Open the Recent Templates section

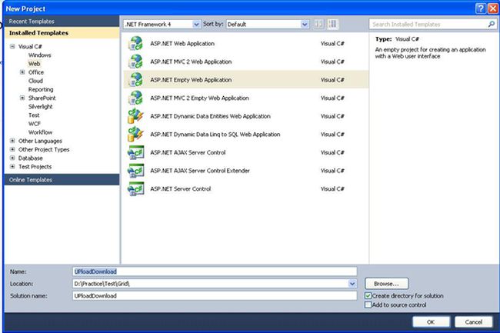pyautogui.click(x=62, y=22)
